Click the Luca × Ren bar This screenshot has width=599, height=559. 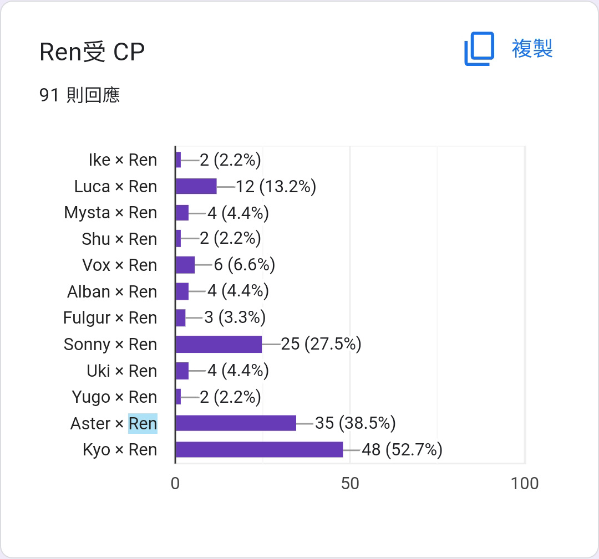[x=196, y=186]
